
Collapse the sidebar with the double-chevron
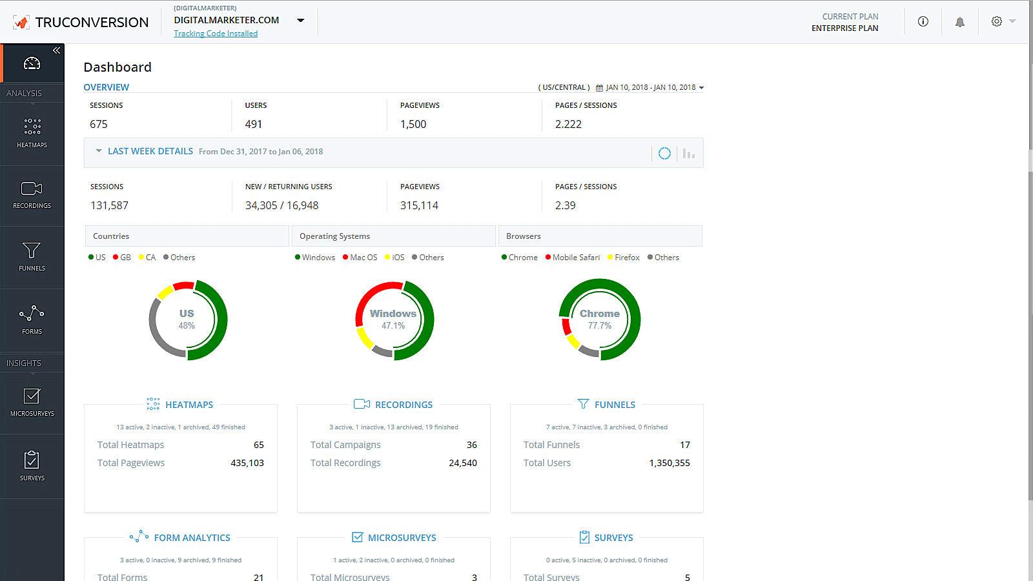[57, 49]
